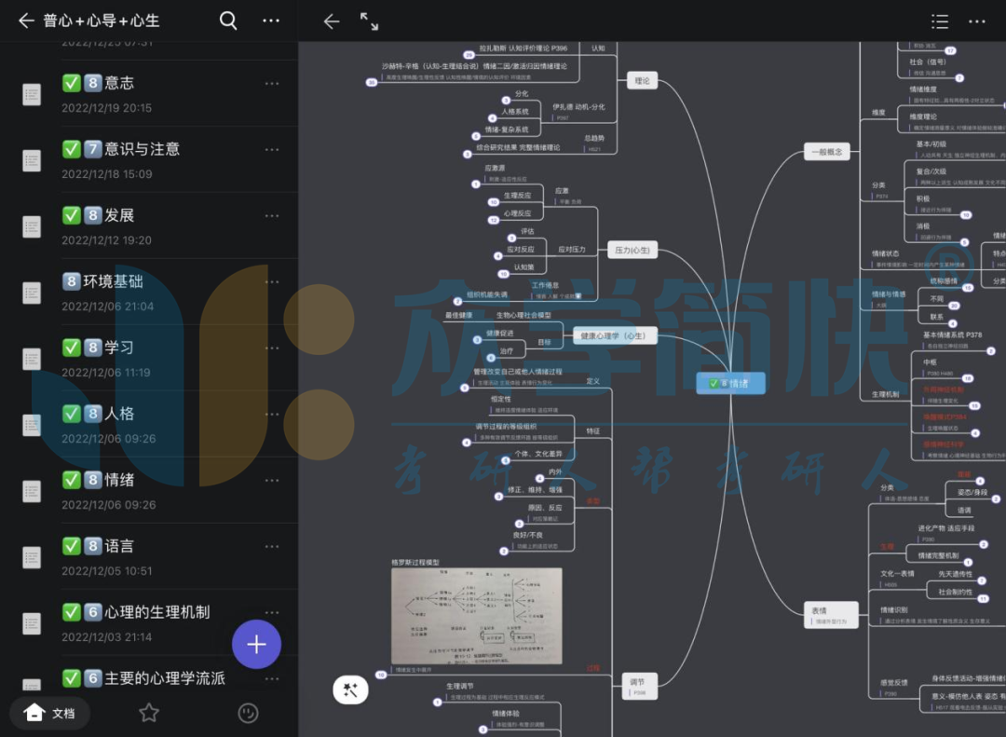Click the back arrow in mind map toolbar
This screenshot has height=737, width=1006.
(331, 21)
